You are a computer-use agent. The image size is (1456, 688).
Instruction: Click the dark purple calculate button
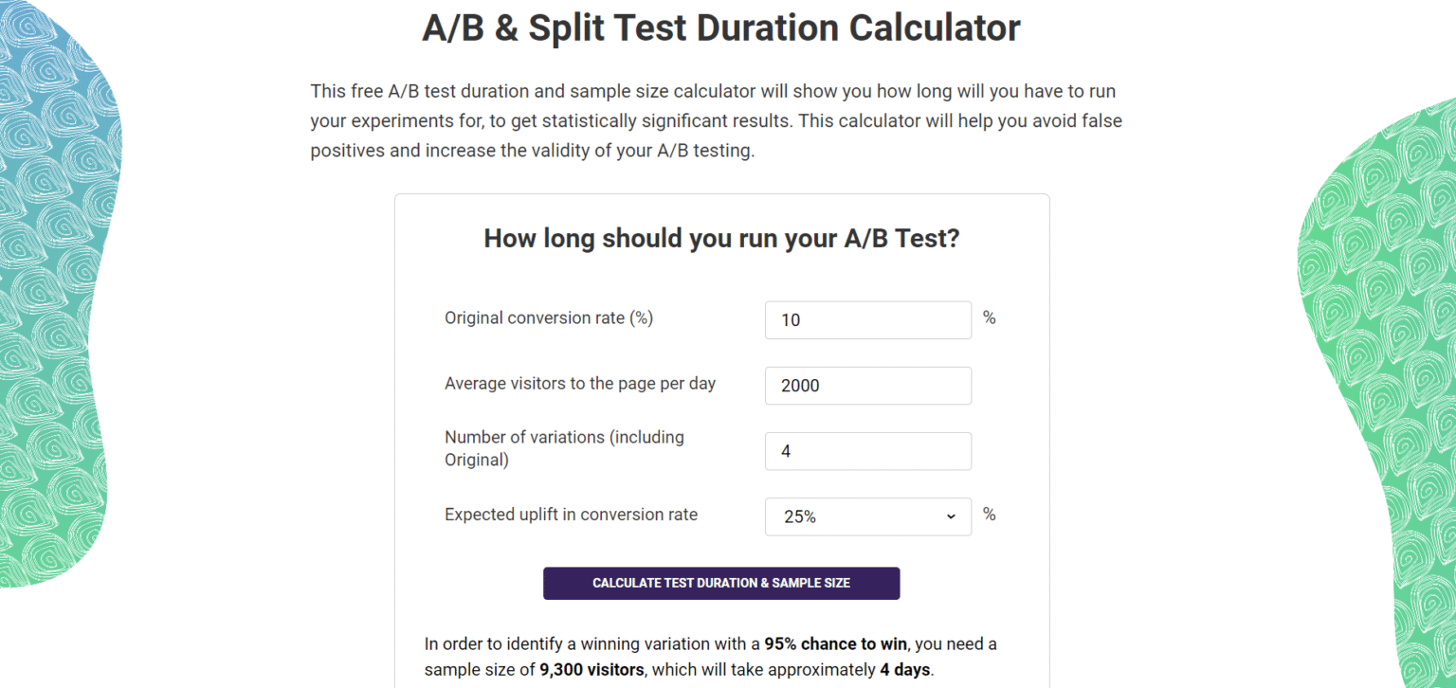(x=721, y=583)
